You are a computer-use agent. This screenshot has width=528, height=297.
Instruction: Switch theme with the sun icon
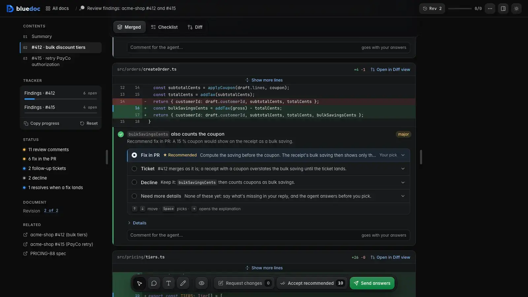(516, 9)
